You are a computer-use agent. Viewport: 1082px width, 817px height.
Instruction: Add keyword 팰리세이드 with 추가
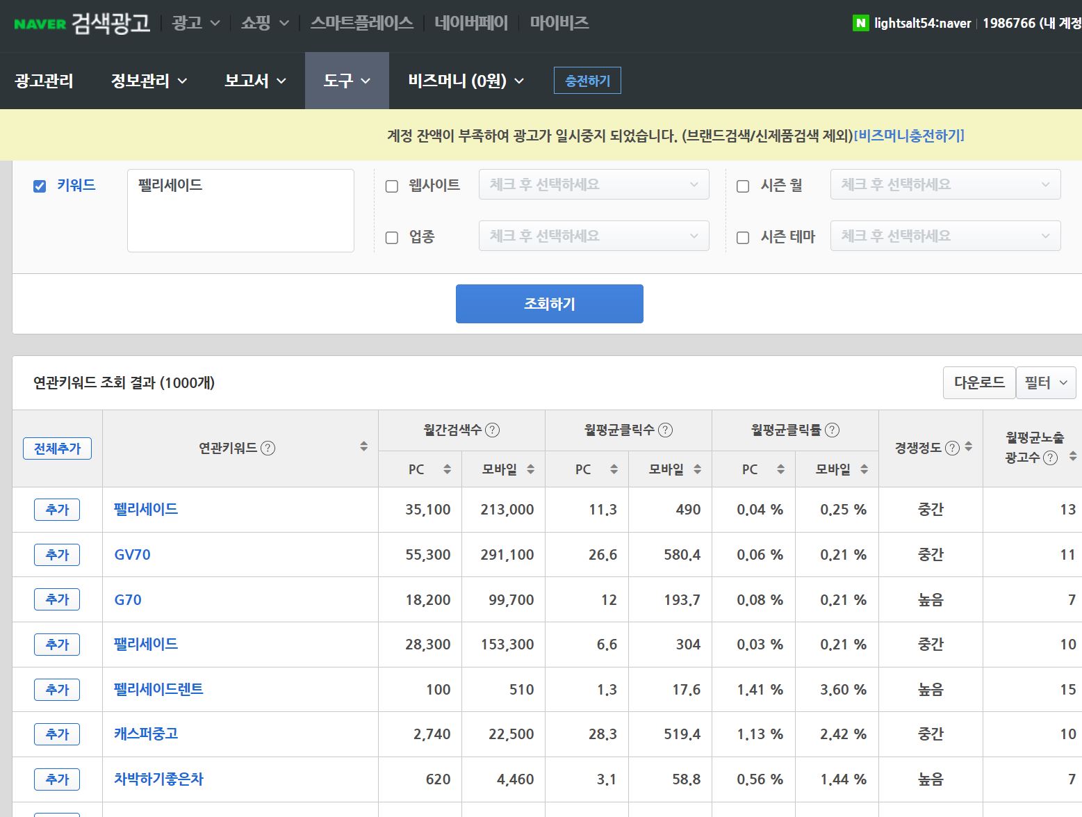click(57, 645)
